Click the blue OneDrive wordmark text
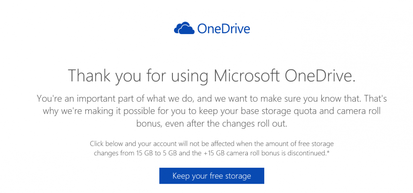413x193 pixels. (x=223, y=29)
